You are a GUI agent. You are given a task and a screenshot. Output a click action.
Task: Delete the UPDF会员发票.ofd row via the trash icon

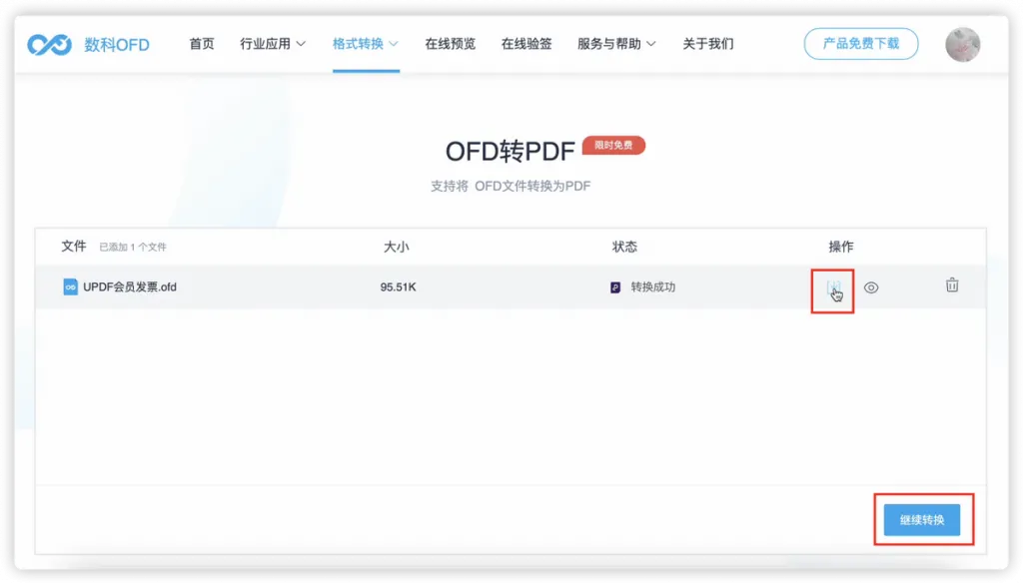[952, 285]
